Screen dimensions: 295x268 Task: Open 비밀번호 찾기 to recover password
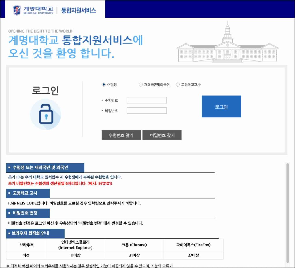(x=162, y=135)
